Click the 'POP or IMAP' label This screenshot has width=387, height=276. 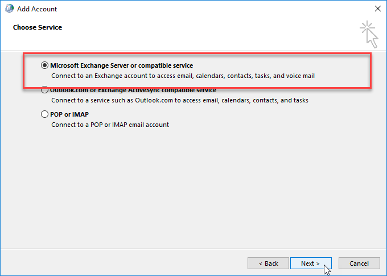pos(69,114)
